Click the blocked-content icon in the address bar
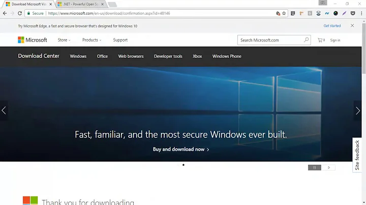This screenshot has width=366, height=205. click(x=278, y=13)
